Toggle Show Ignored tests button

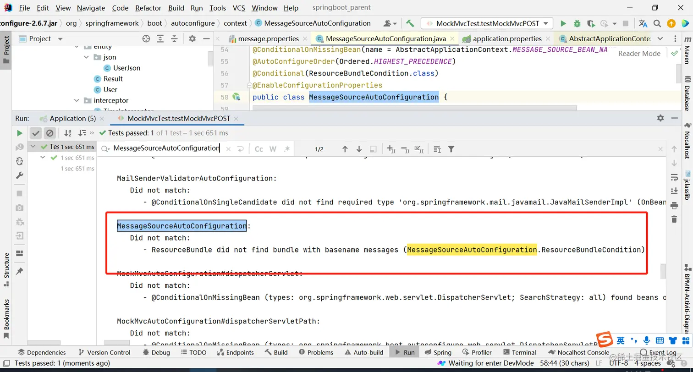coord(50,133)
